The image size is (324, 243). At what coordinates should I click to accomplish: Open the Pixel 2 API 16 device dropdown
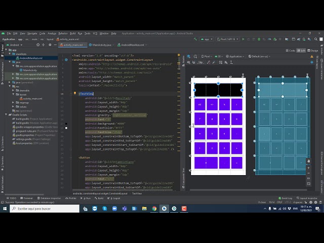tap(227, 39)
